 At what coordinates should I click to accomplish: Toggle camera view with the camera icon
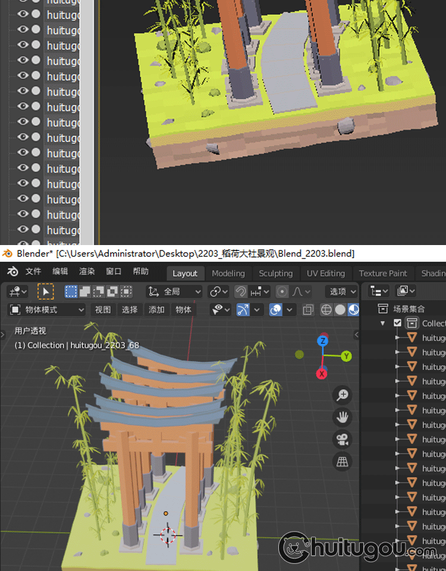[343, 440]
